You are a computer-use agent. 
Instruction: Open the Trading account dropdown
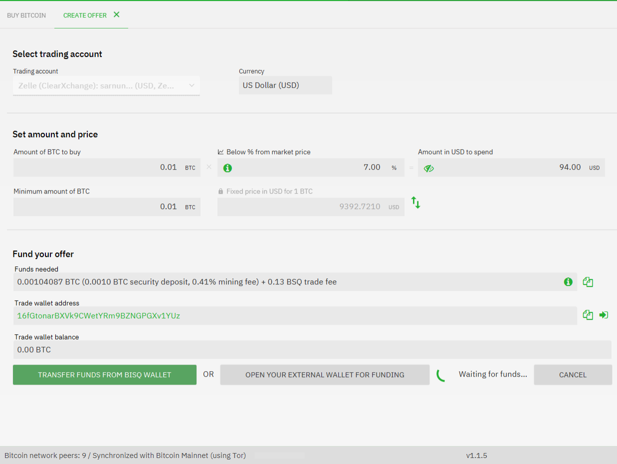coord(106,86)
